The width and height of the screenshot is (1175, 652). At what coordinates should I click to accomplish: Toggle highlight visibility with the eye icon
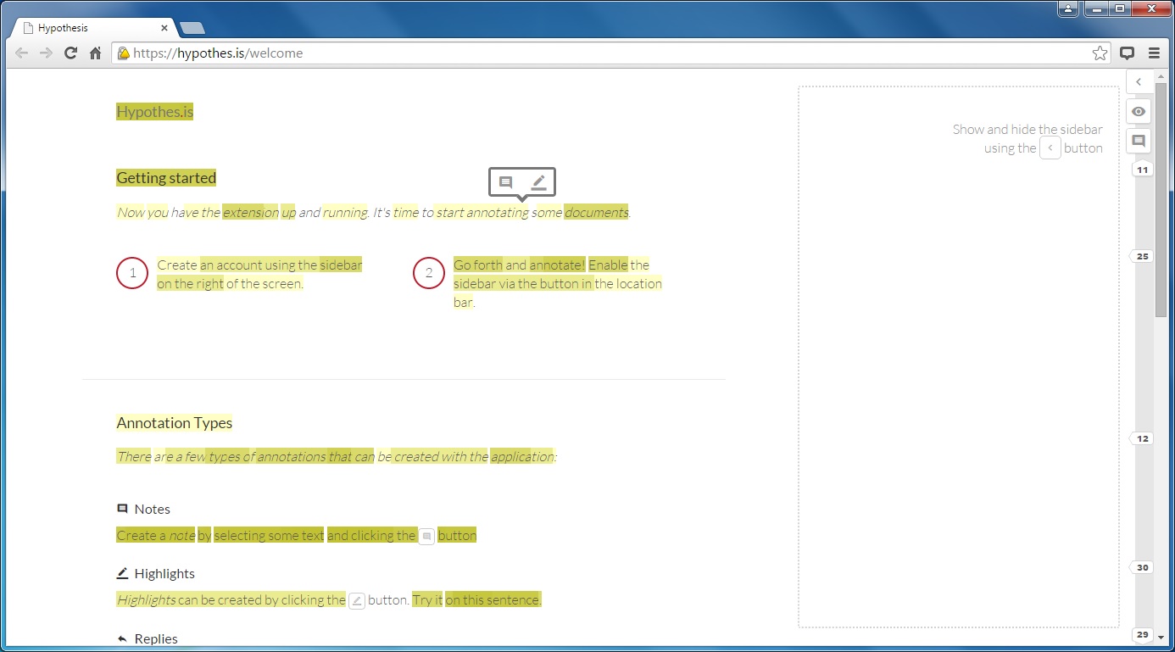tap(1139, 111)
